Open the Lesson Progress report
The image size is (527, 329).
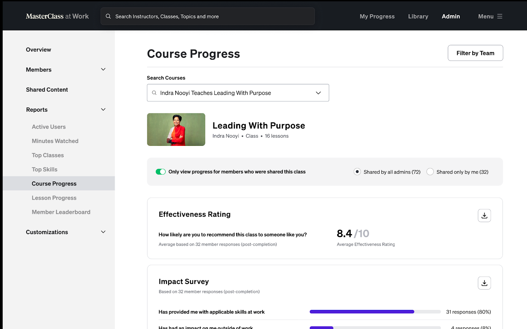54,198
